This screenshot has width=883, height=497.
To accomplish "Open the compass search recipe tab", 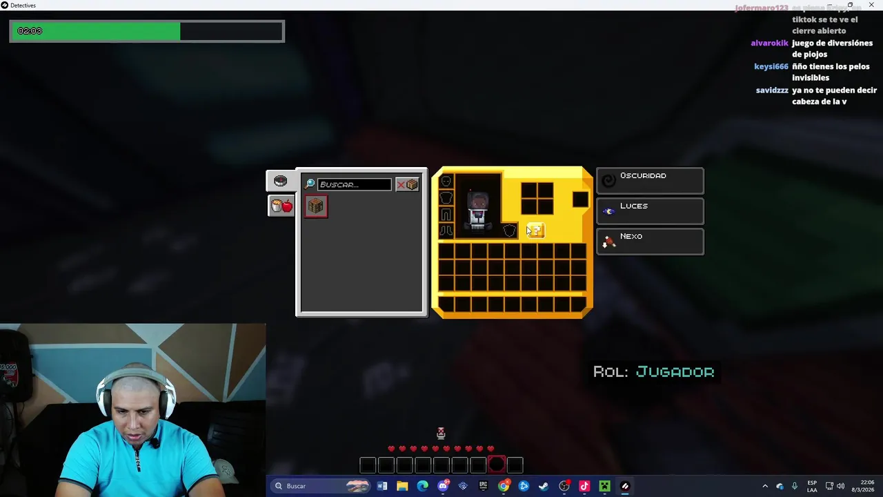I will click(281, 182).
